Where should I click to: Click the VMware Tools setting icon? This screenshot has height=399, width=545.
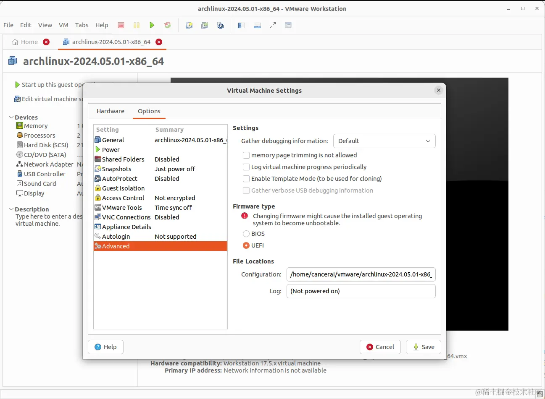tap(98, 208)
